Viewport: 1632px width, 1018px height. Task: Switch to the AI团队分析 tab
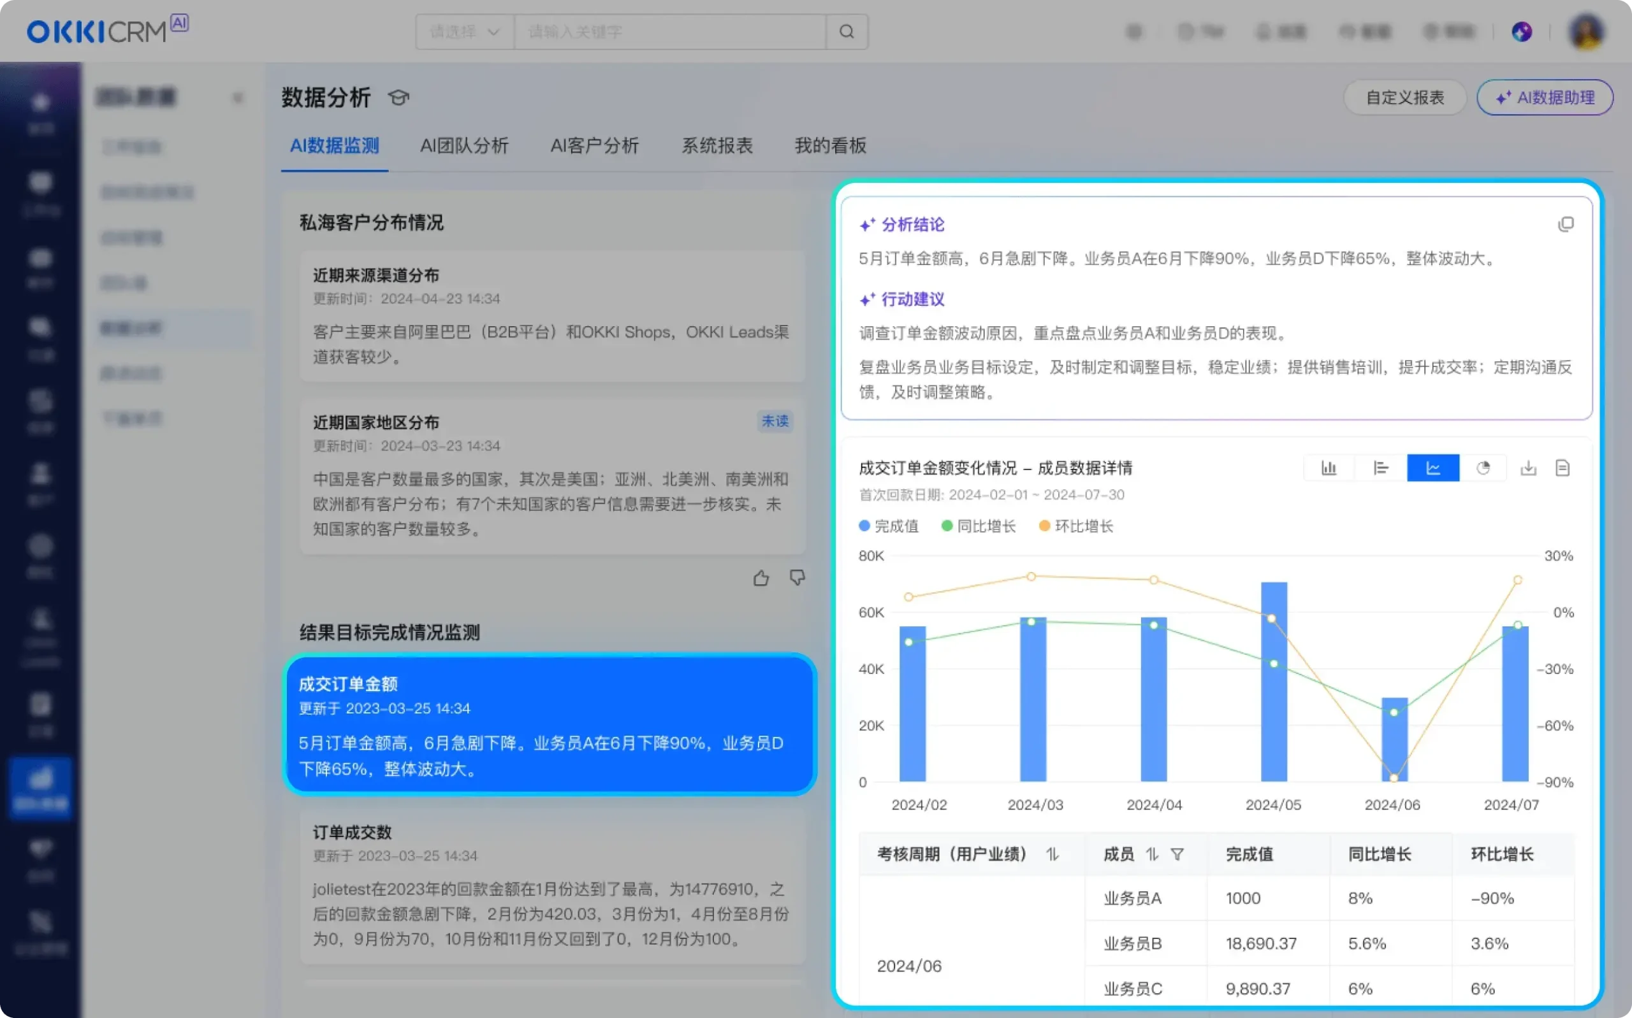465,147
